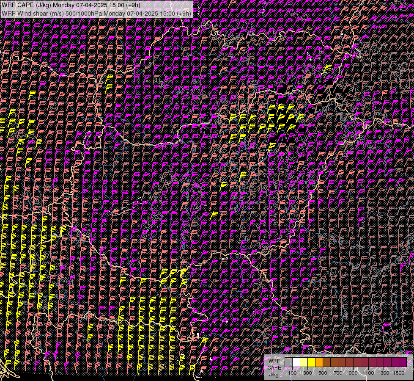Click the 100 legend value
The image size is (414, 381).
[292, 373]
